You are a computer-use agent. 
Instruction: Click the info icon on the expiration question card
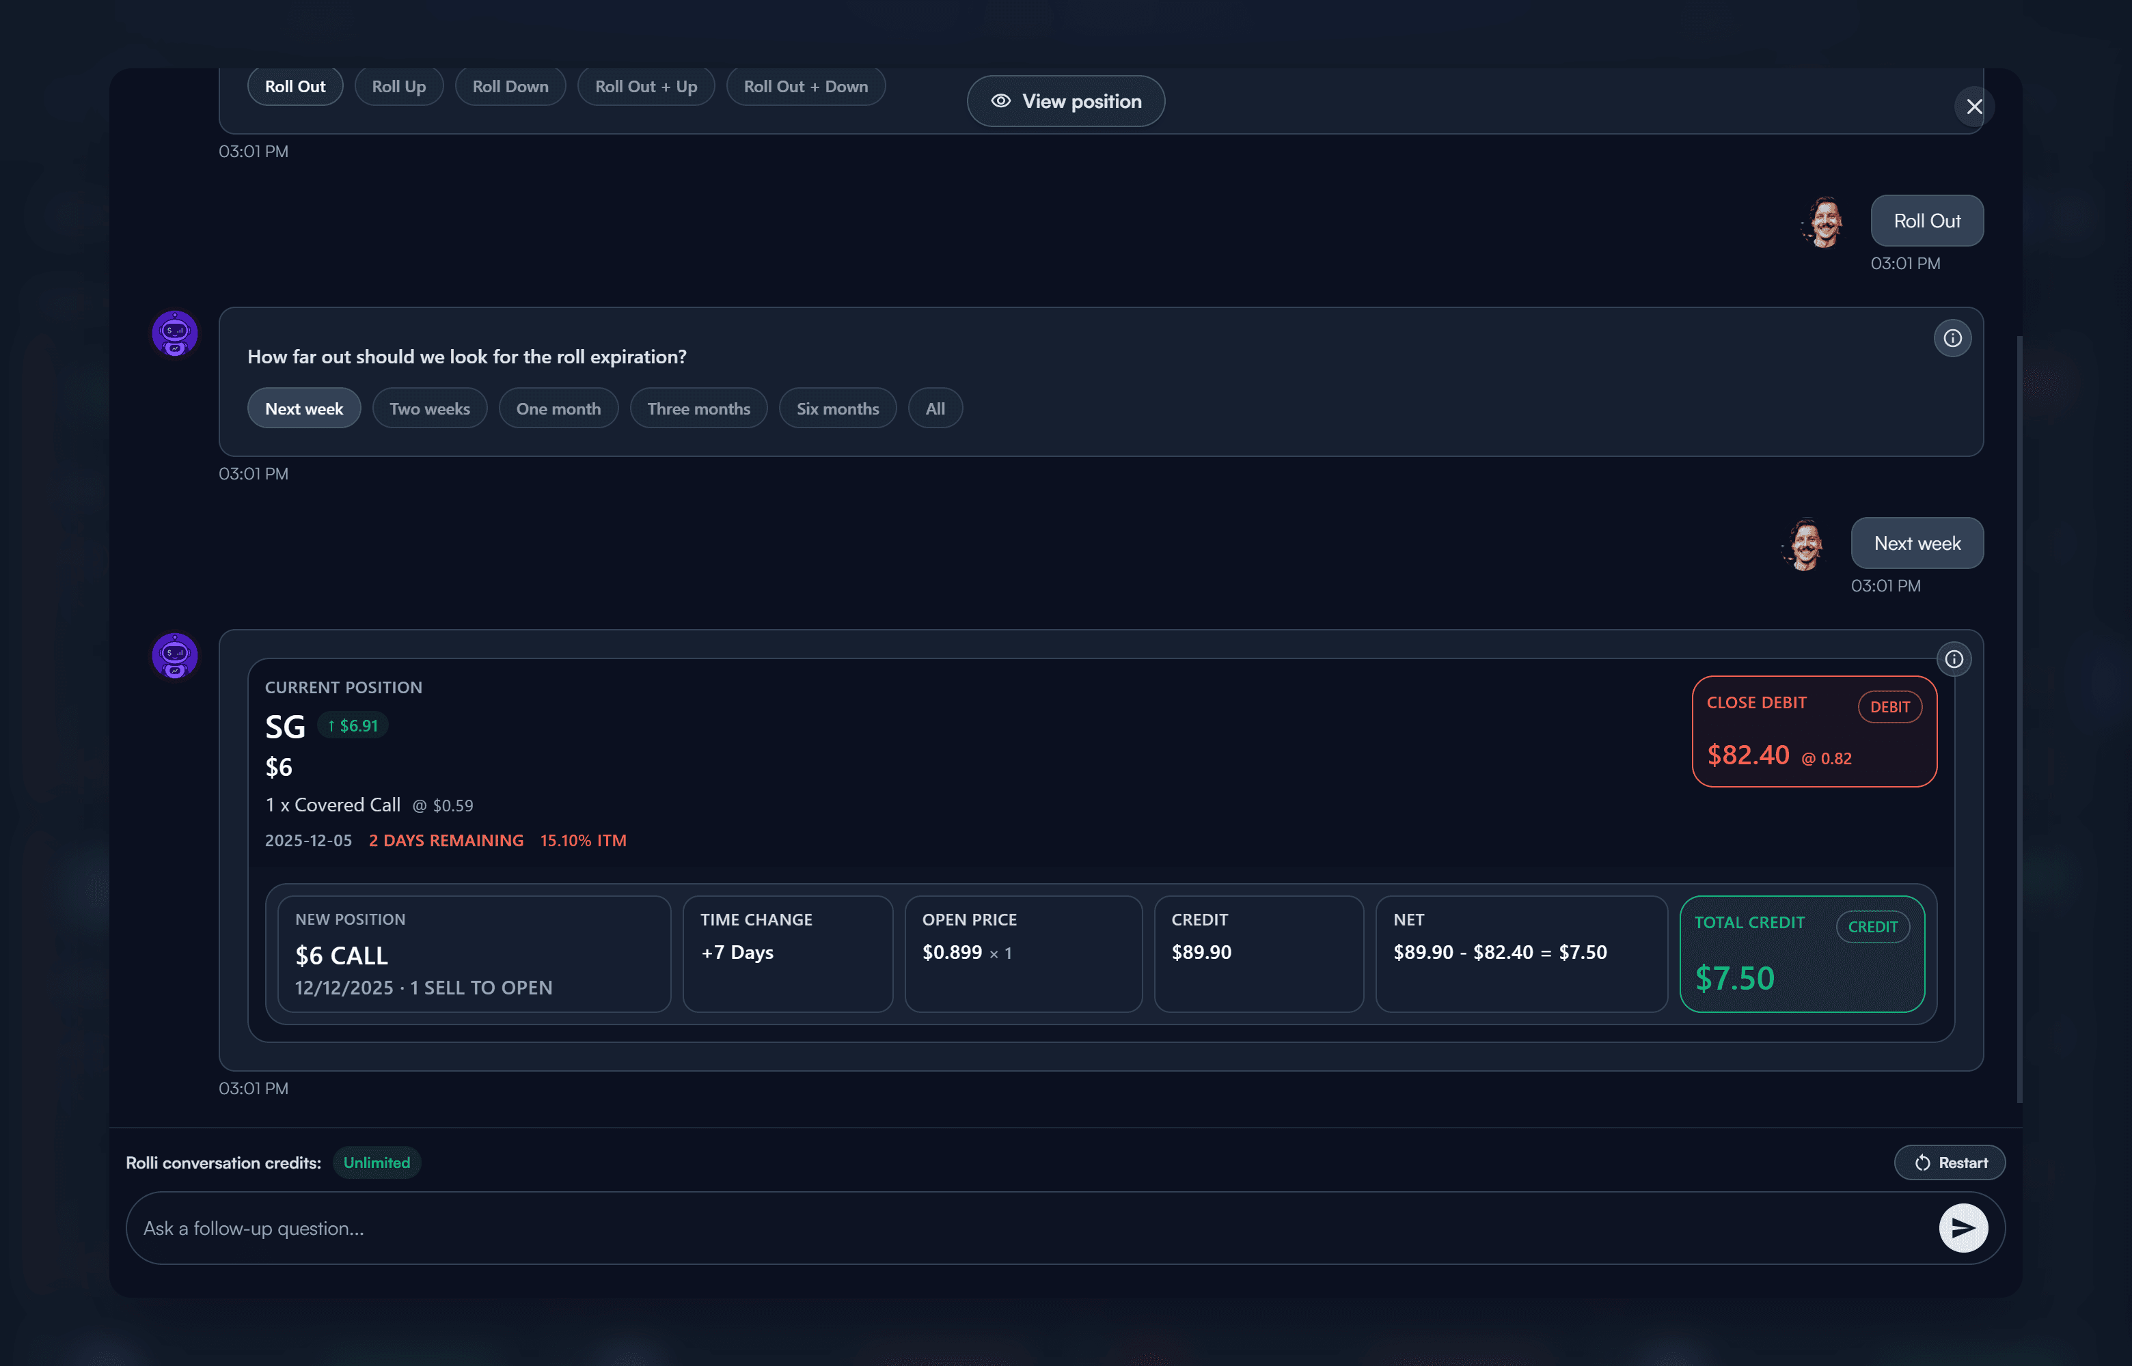pyautogui.click(x=1952, y=338)
